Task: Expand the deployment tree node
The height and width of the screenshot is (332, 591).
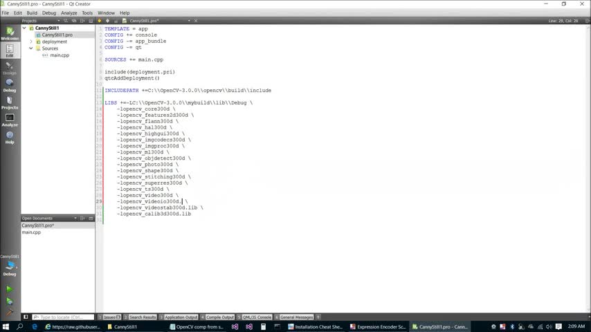Action: [31, 41]
